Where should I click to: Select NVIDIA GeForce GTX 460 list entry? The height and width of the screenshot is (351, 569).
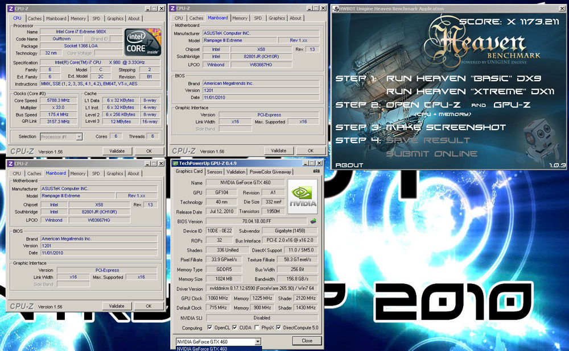click(219, 349)
